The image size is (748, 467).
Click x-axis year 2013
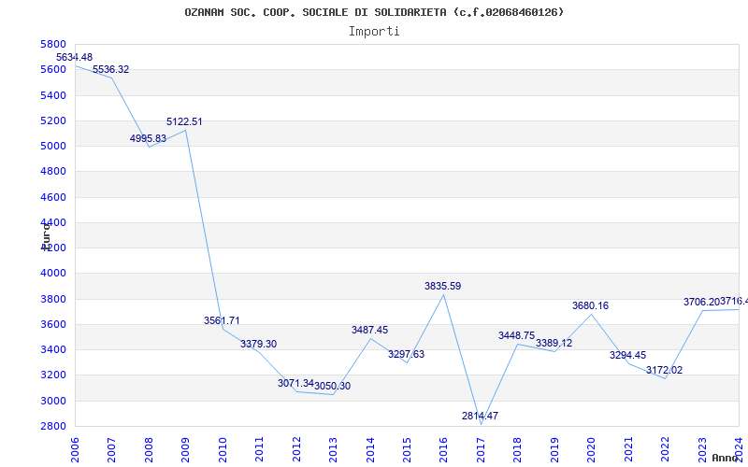pyautogui.click(x=334, y=449)
